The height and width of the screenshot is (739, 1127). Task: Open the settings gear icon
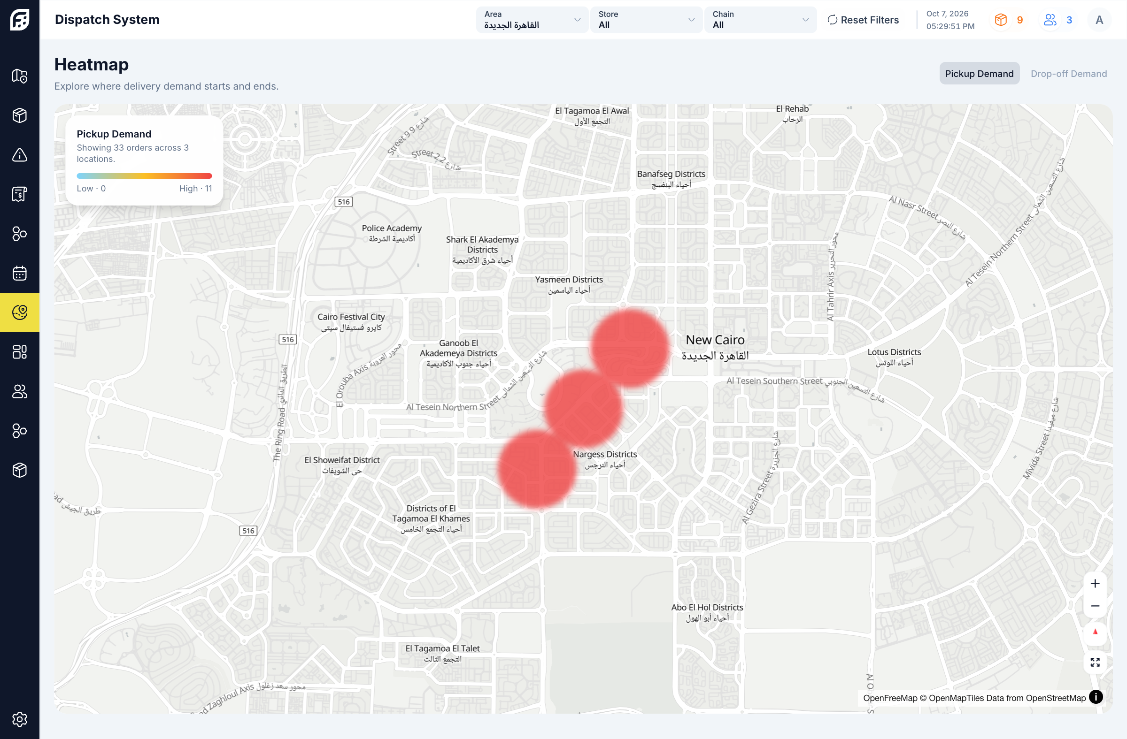tap(19, 719)
